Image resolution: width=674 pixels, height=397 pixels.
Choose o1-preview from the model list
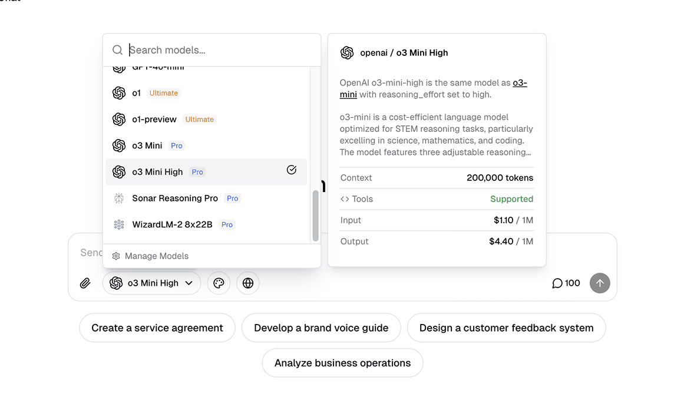point(154,120)
